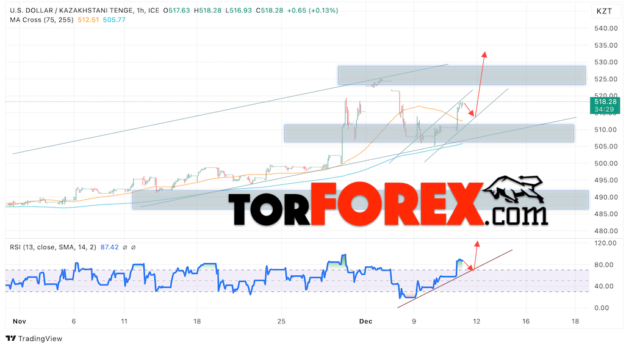Image resolution: width=629 pixels, height=348 pixels.
Task: Click the TorForex bull logo
Action: coord(515,189)
